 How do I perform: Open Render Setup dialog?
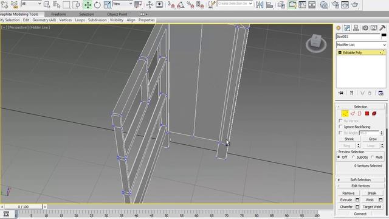pyautogui.click(x=335, y=4)
